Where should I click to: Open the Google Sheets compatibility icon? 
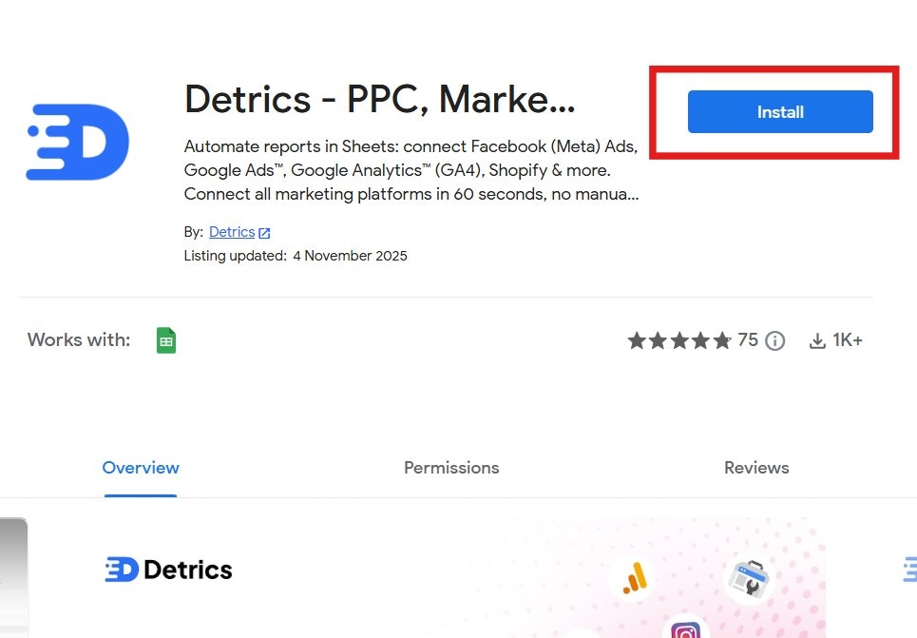[166, 339]
